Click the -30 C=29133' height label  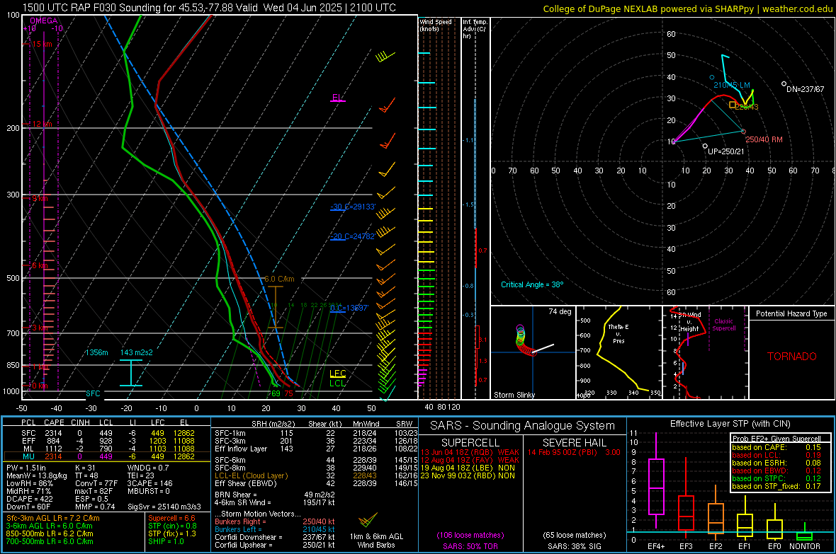(x=353, y=207)
